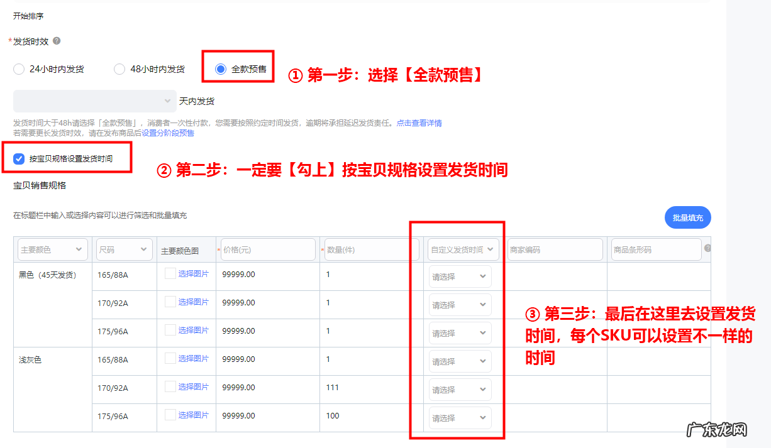The width and height of the screenshot is (771, 448).
Task: Click the 批量填充 button
Action: [x=687, y=217]
